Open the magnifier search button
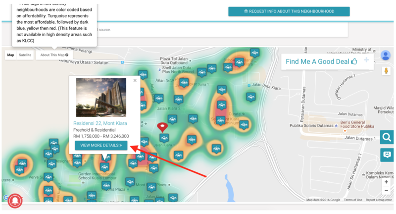The image size is (396, 214). point(387,137)
